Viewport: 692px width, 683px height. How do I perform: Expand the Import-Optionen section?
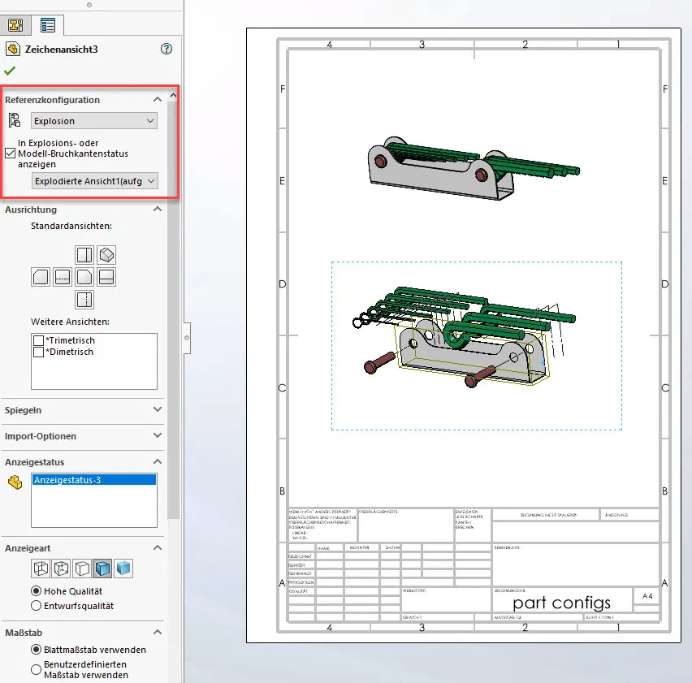pos(157,436)
